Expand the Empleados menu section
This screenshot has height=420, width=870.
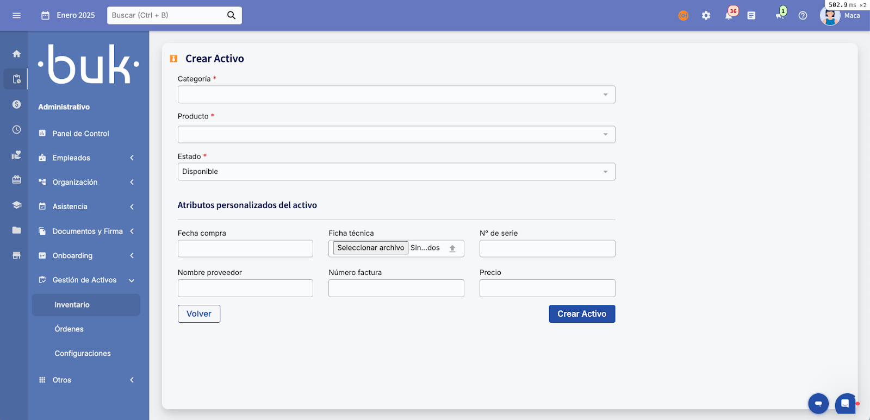click(86, 158)
